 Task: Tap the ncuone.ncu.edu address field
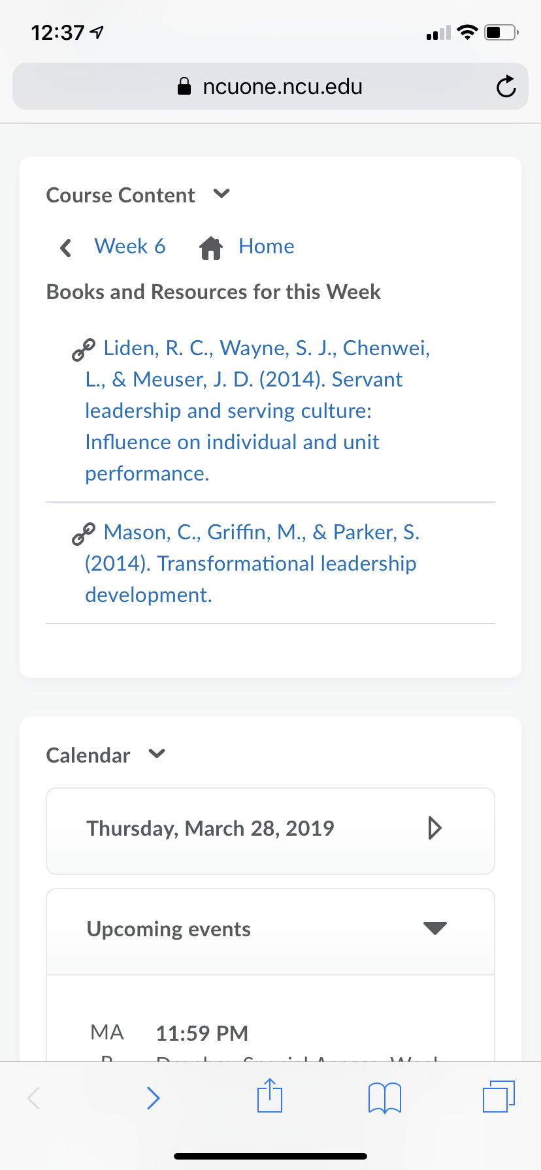270,86
